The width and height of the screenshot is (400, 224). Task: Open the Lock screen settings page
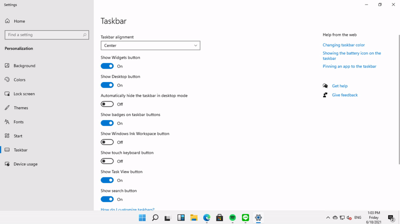click(24, 93)
